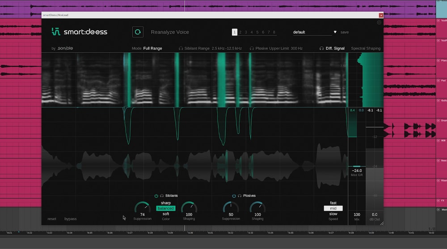
Task: Click the Sibilants Suppression knob at 74
Action: (142, 207)
